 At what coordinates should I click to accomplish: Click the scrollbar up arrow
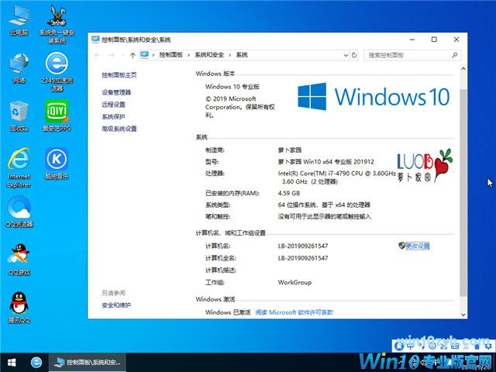tap(463, 68)
